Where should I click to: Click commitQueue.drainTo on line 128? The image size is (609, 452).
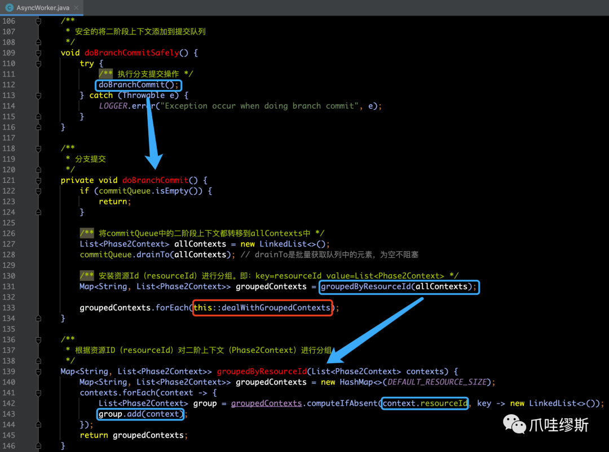125,254
